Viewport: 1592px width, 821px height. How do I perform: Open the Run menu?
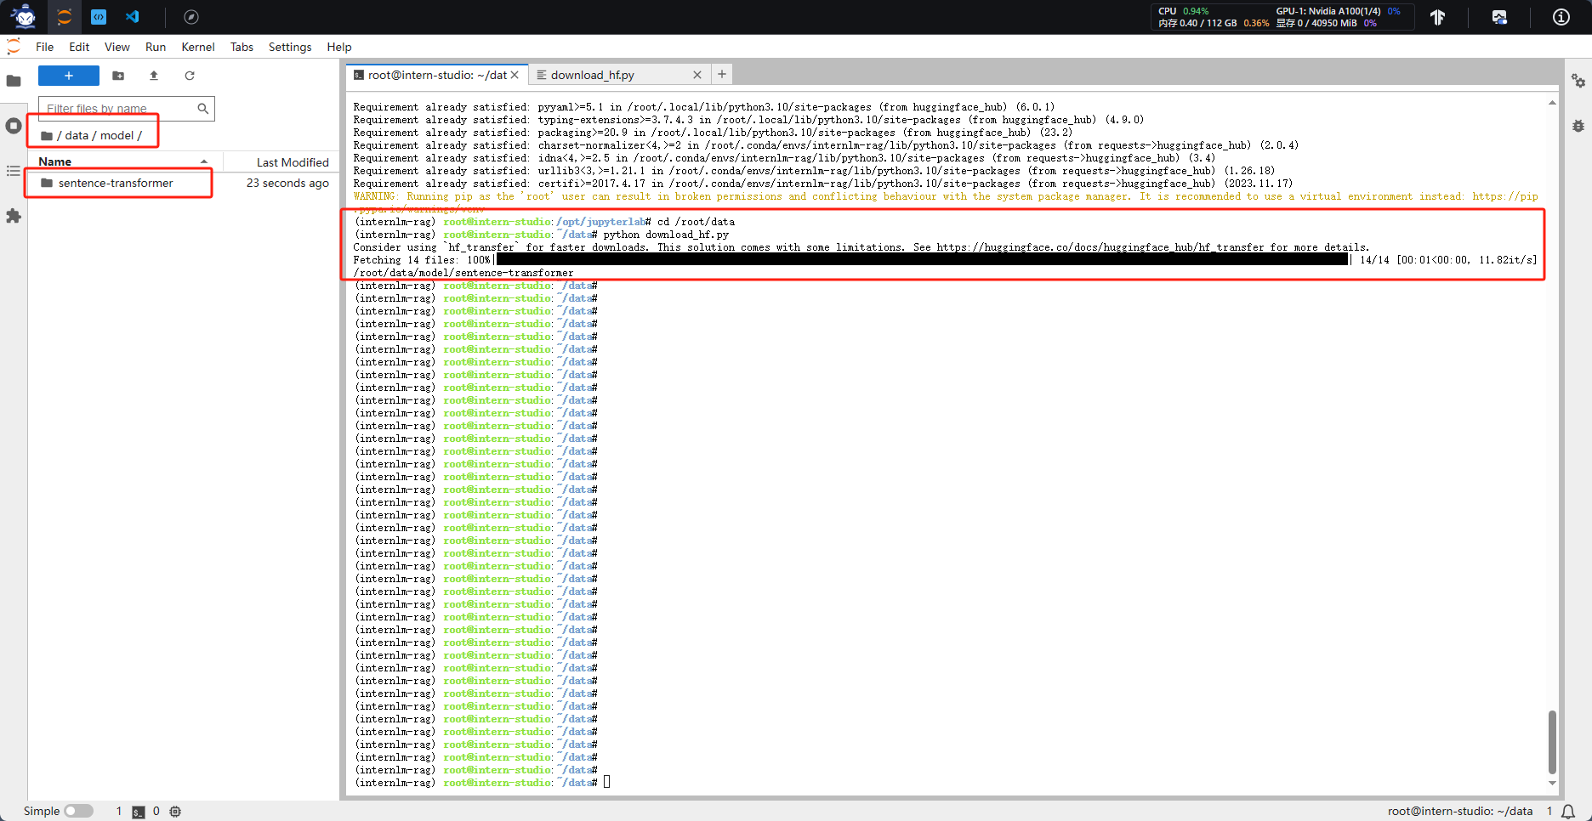pos(156,47)
